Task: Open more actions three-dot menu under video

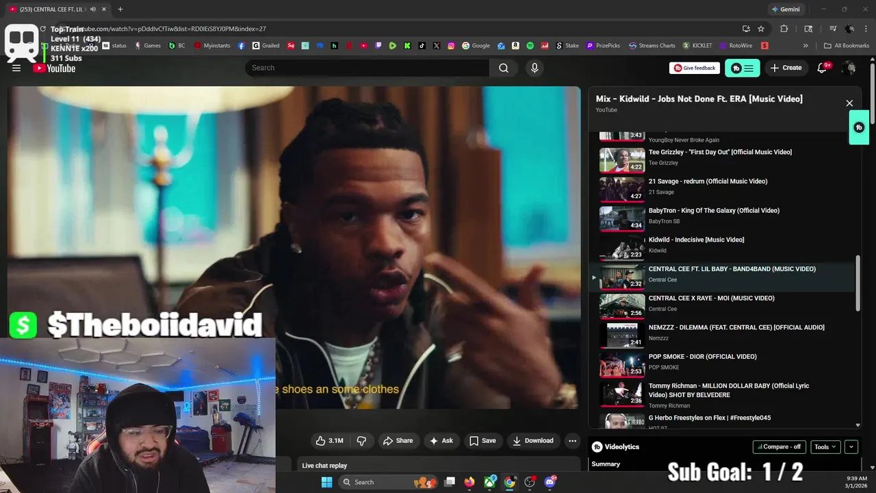Action: pyautogui.click(x=572, y=441)
